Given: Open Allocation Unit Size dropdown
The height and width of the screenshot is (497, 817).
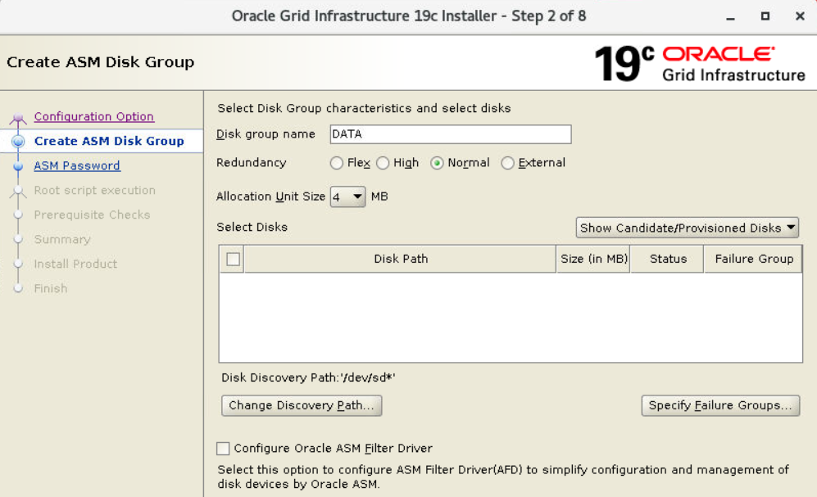Looking at the screenshot, I should (348, 197).
